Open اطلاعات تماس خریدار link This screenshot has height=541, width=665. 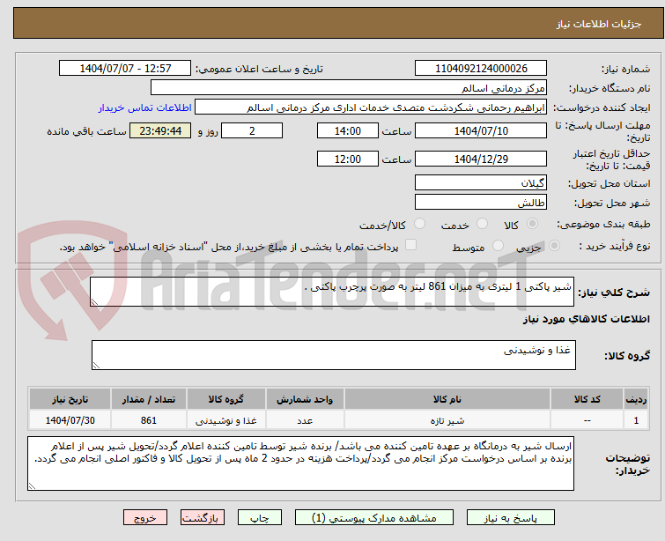click(145, 107)
